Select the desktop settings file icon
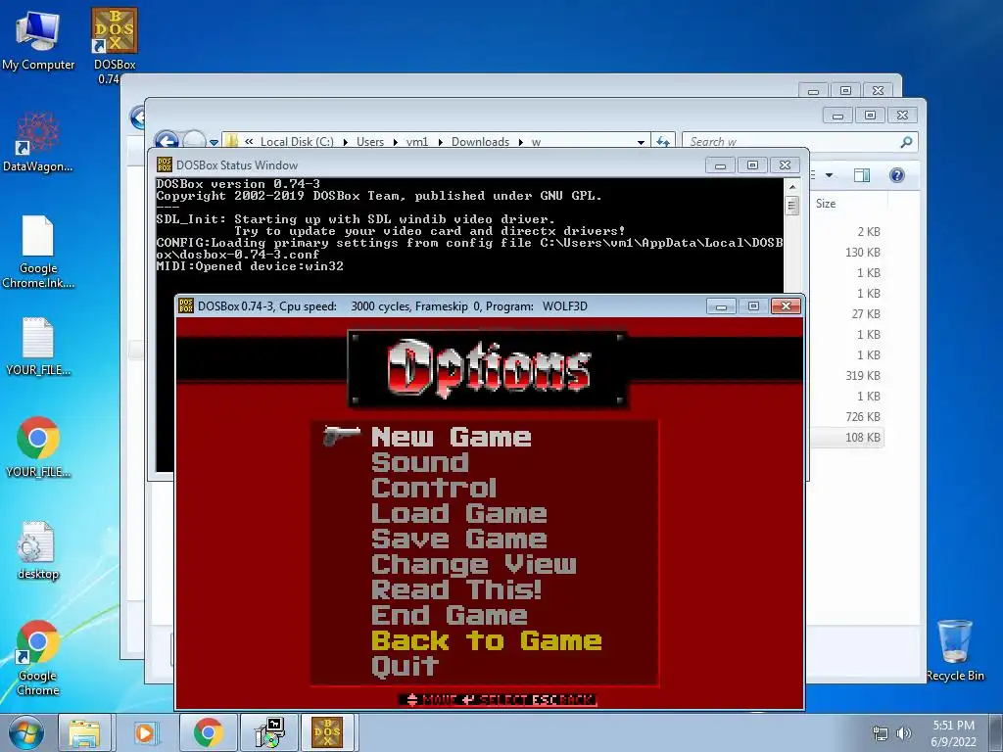This screenshot has height=752, width=1003. coord(38,550)
